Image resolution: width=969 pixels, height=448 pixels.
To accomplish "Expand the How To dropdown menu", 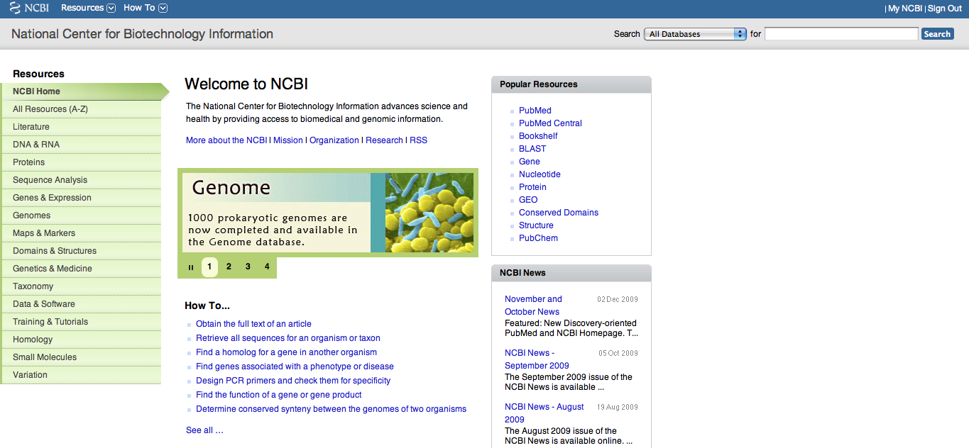I will (146, 8).
